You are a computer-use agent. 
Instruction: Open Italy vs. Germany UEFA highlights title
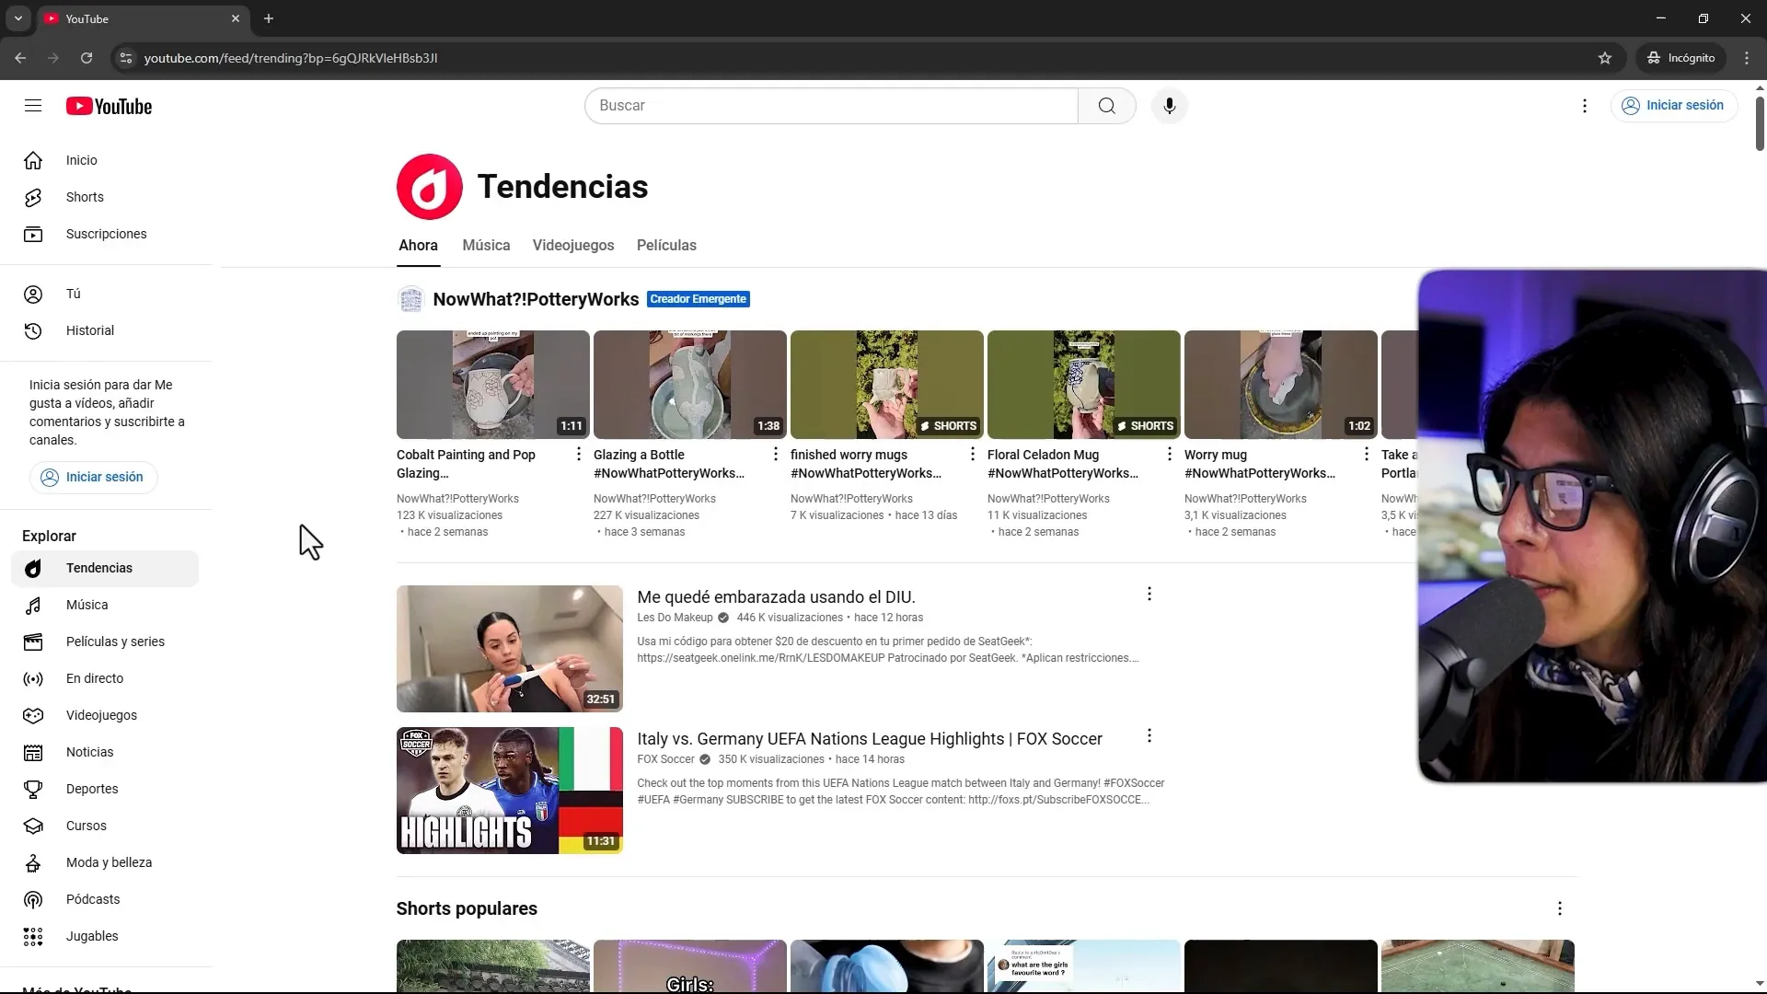[869, 739]
